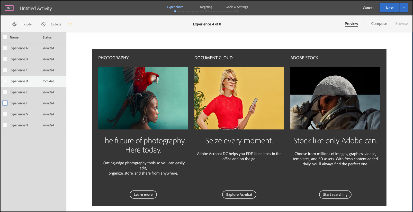413x212 pixels.
Task: Click Included status of Experience H
Action: pyautogui.click(x=48, y=125)
